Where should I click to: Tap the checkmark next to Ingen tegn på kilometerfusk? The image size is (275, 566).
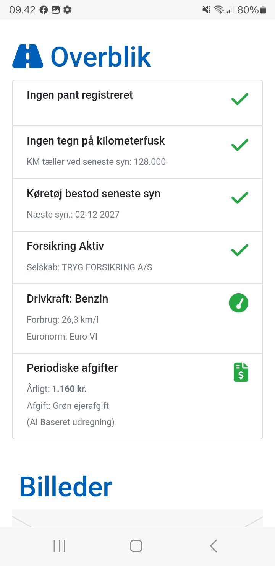click(x=239, y=145)
